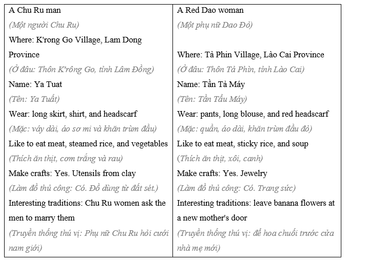
Task: Click the line "Name: Ya Tuat"
Action: (35, 84)
